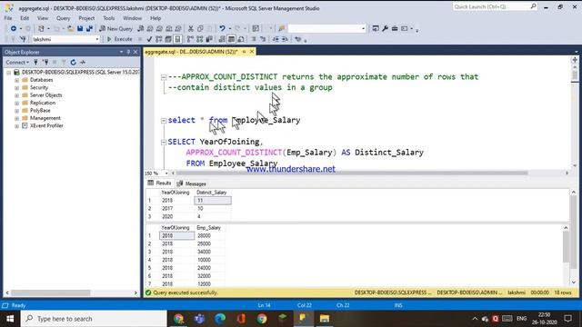The image size is (582, 327).
Task: Click Uncomment selected lines icon
Action: pyautogui.click(x=263, y=39)
